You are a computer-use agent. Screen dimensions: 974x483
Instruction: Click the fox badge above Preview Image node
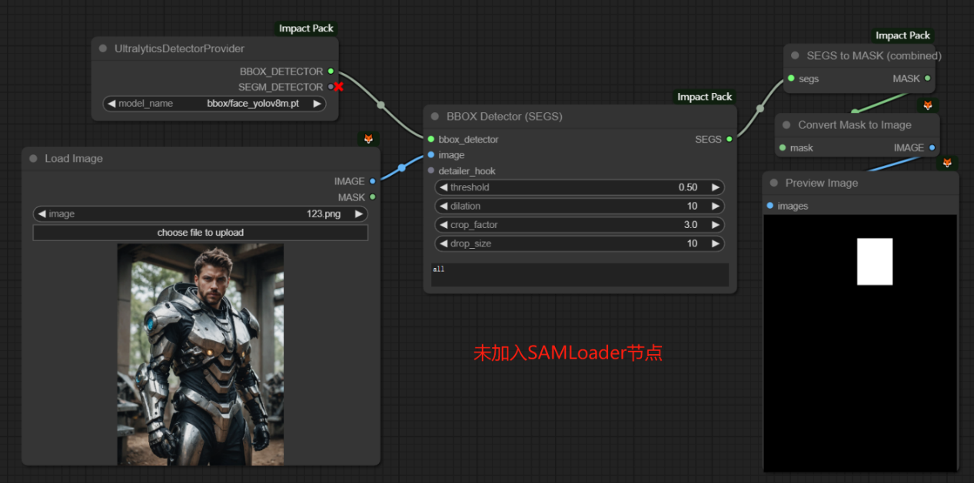coord(947,163)
